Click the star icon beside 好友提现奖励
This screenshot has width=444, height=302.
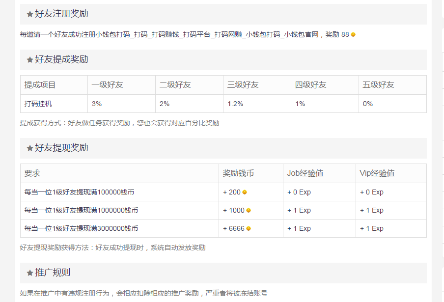click(x=30, y=148)
